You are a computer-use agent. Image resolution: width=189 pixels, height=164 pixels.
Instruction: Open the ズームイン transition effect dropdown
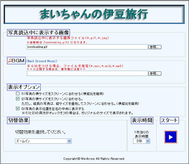point(43,141)
